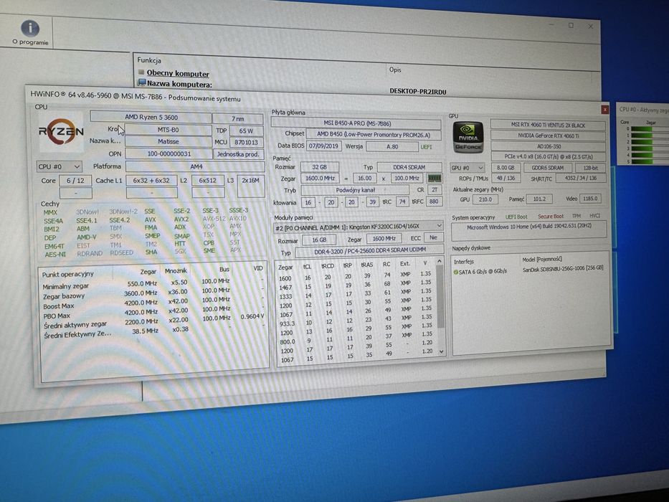This screenshot has height=502, width=669.
Task: Click SATA 6 Gb/s interface entry
Action: coord(483,272)
